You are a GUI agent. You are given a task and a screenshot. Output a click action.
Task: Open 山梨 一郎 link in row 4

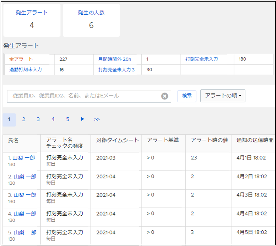pos(25,214)
